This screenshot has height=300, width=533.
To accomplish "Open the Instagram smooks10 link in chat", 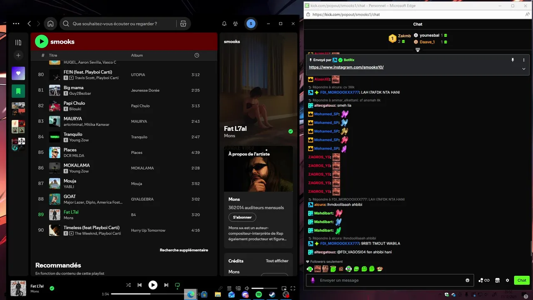I will [346, 67].
